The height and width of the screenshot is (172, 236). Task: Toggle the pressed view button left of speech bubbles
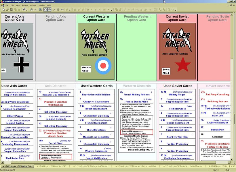pos(41,9)
